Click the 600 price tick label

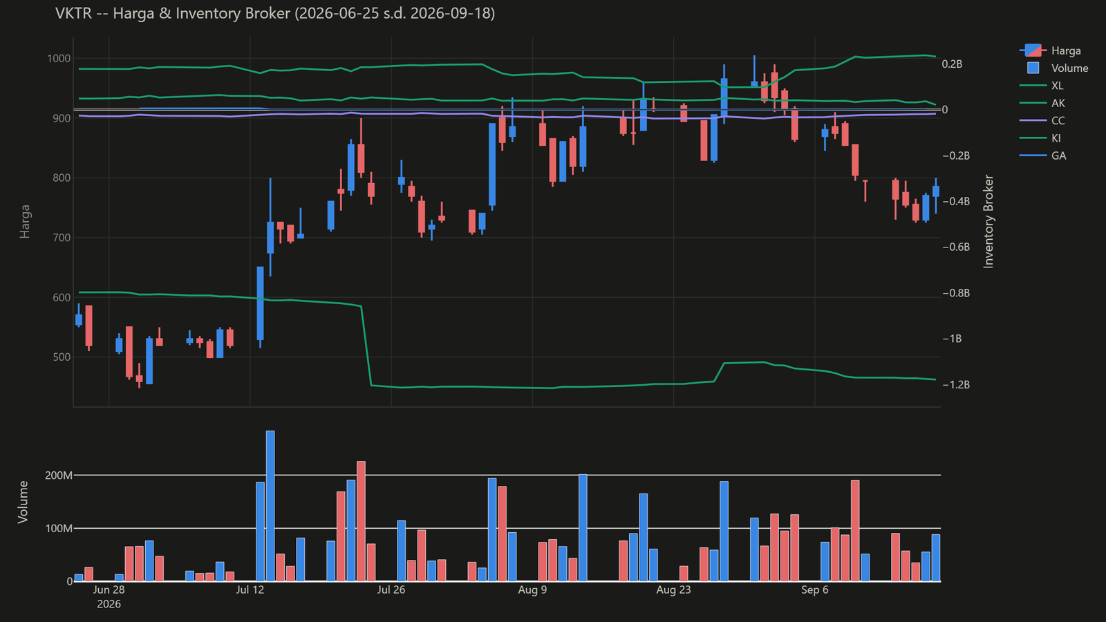[x=62, y=297]
